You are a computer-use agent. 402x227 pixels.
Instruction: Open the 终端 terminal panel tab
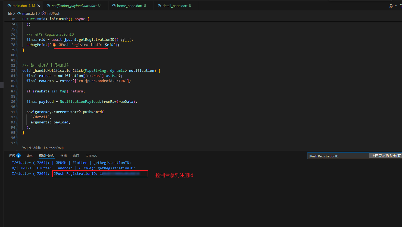[64, 156]
